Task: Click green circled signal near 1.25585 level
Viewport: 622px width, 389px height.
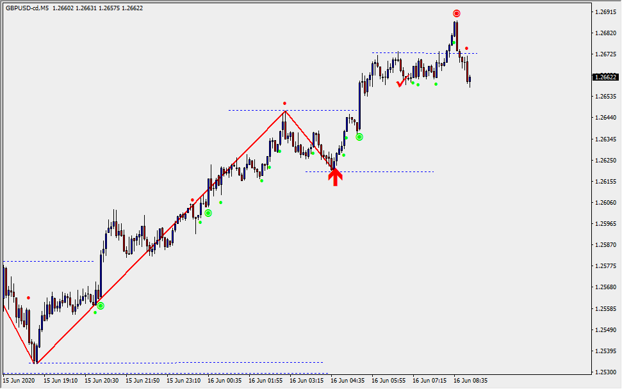Action: (101, 306)
